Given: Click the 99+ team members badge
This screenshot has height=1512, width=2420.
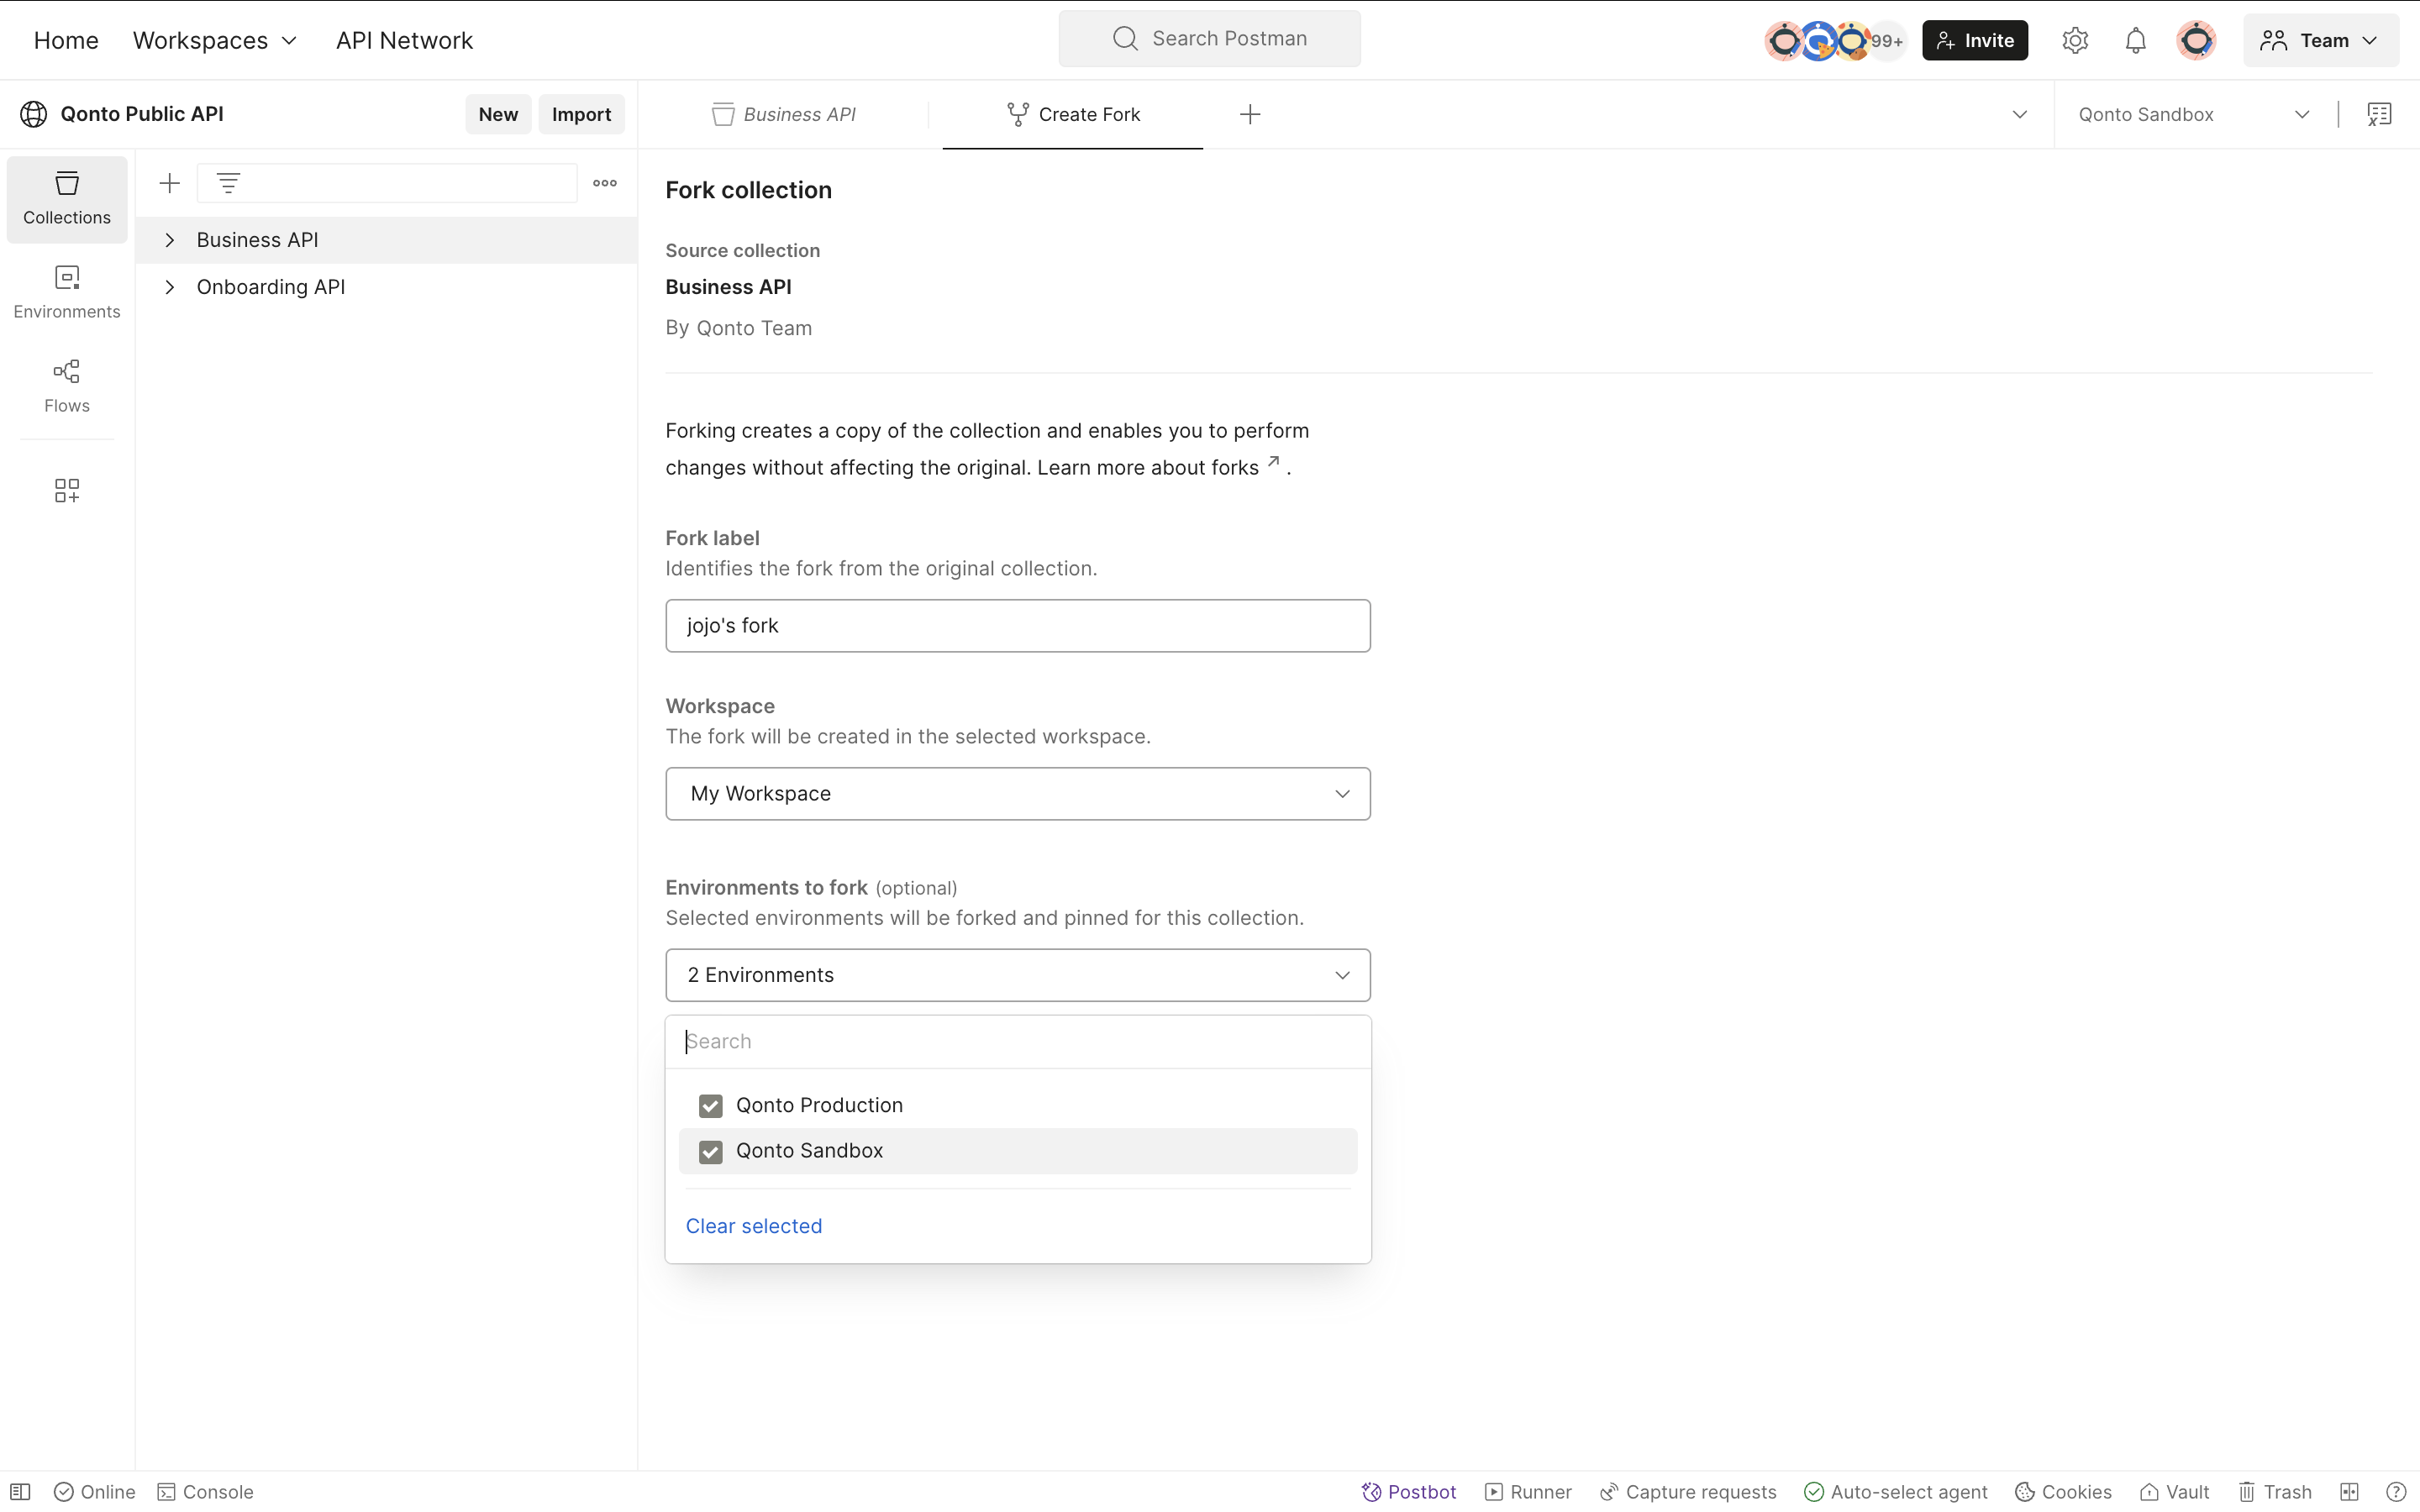Looking at the screenshot, I should [x=1887, y=41].
